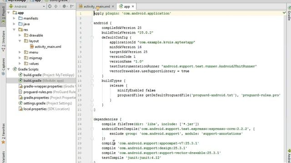Screen dimensions: 291x163
Task: Select local.properties file
Action: click(x=44, y=109)
